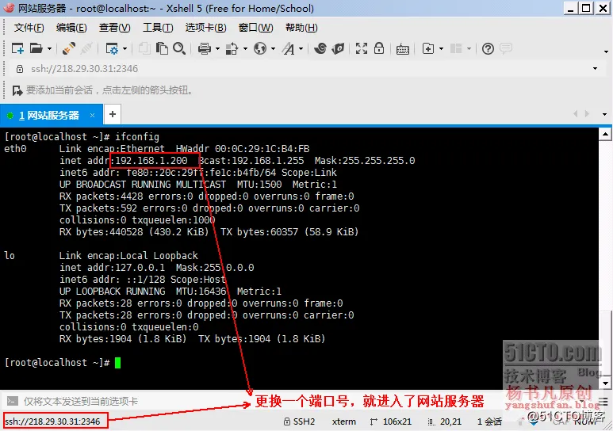Open Help with the question mark icon
613x431 pixels.
488,48
